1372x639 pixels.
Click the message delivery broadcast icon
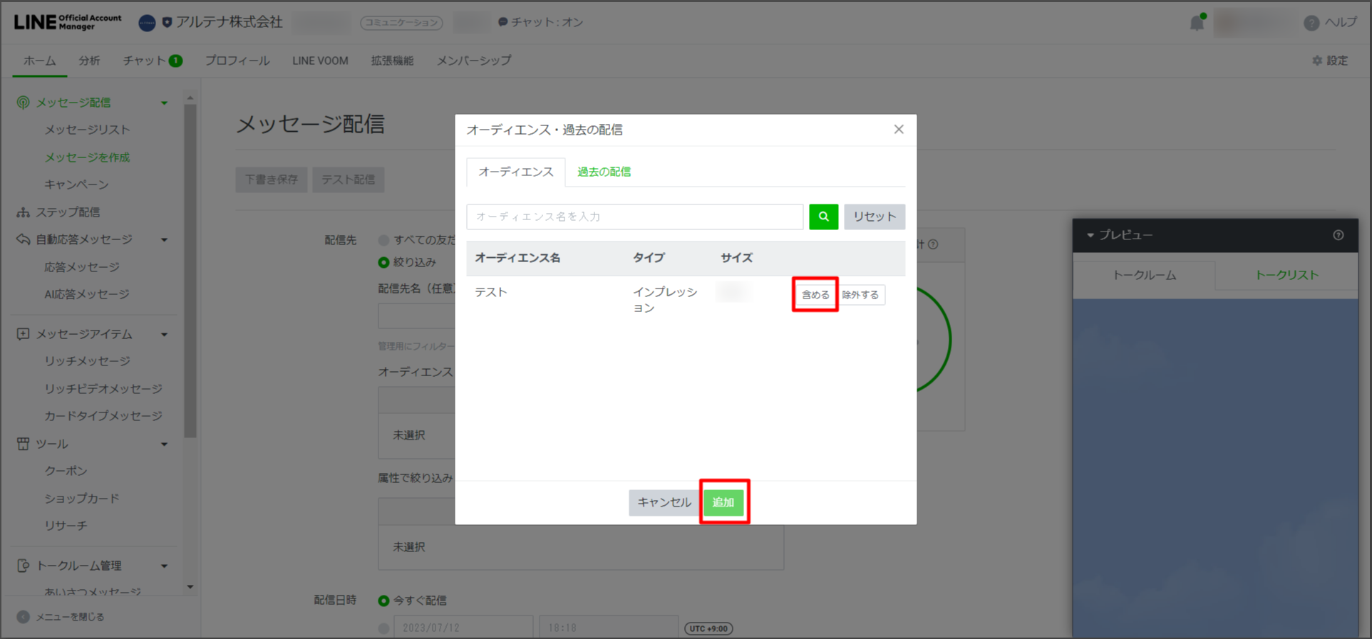(x=23, y=103)
